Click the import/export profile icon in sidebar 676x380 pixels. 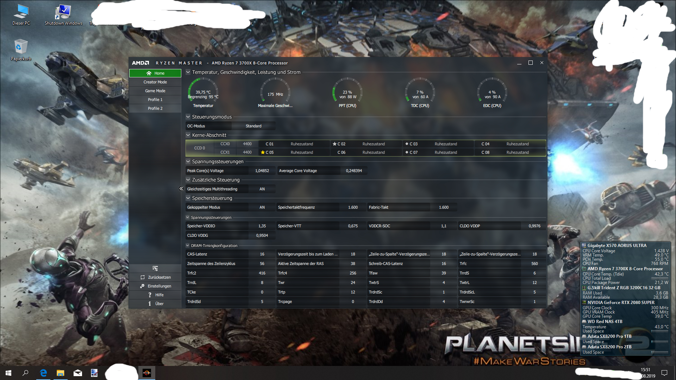(155, 268)
